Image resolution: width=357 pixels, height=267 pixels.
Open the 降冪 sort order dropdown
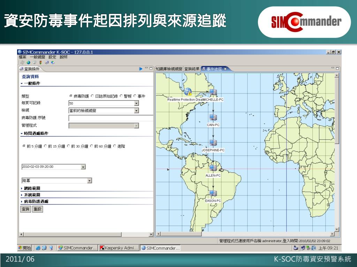pyautogui.click(x=90, y=180)
